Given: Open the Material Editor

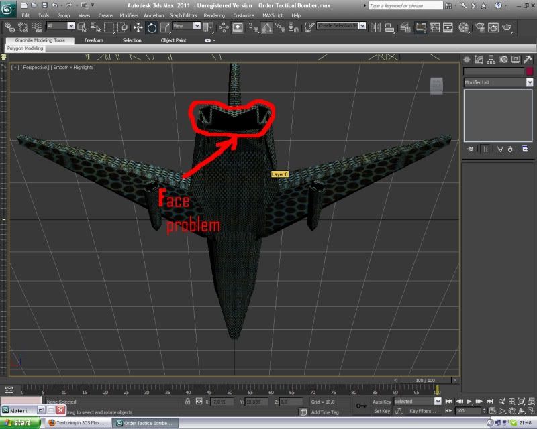Looking at the screenshot, I should tap(464, 27).
